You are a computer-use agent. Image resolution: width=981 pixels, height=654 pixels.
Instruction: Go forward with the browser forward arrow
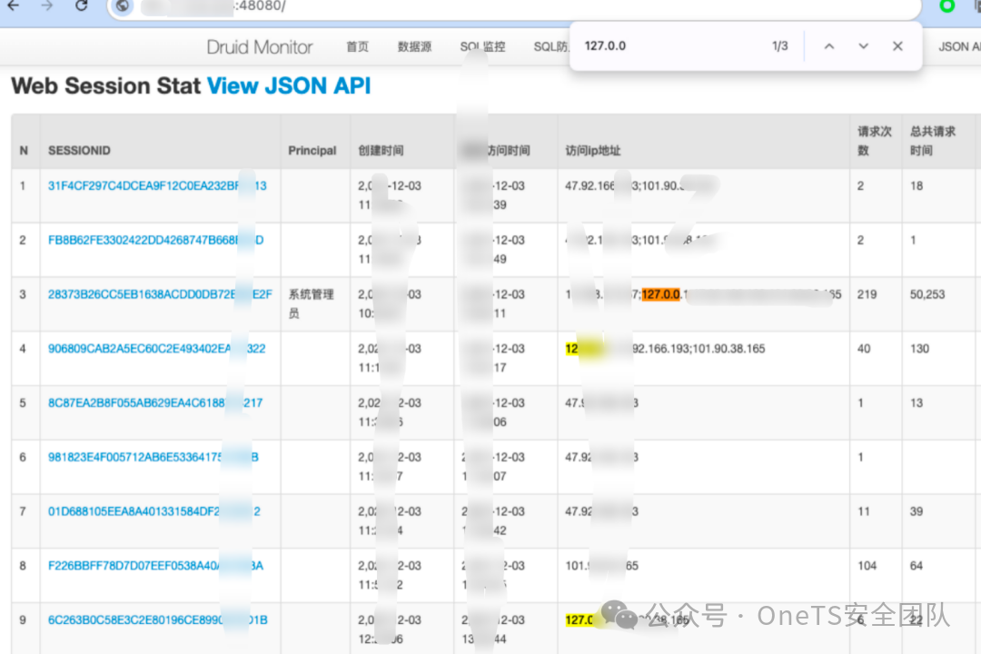point(47,6)
